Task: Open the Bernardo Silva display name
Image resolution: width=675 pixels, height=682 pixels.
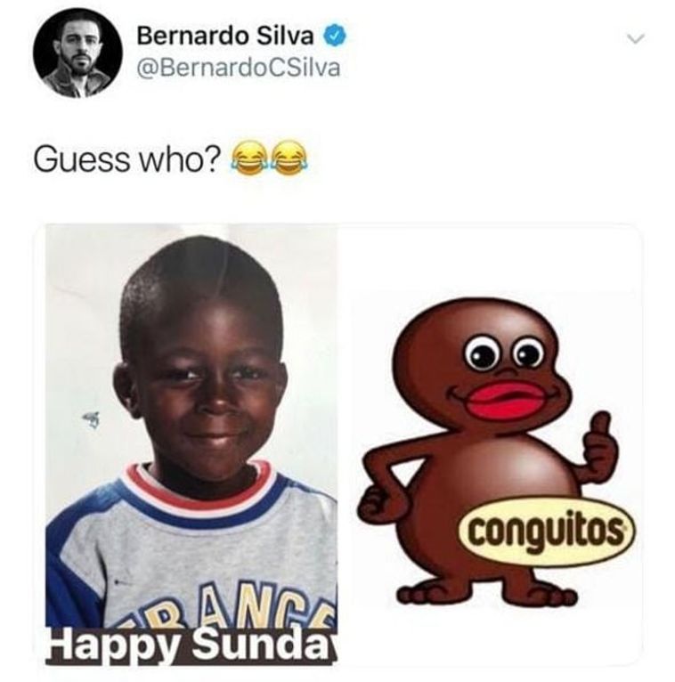Action: click(x=225, y=36)
